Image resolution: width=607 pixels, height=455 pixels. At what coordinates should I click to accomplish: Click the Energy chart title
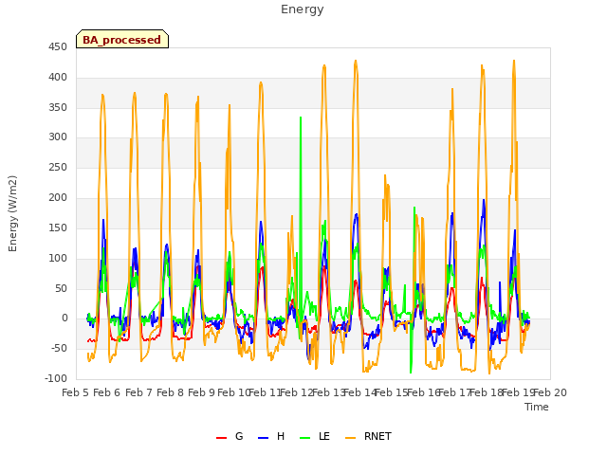tap(303, 9)
